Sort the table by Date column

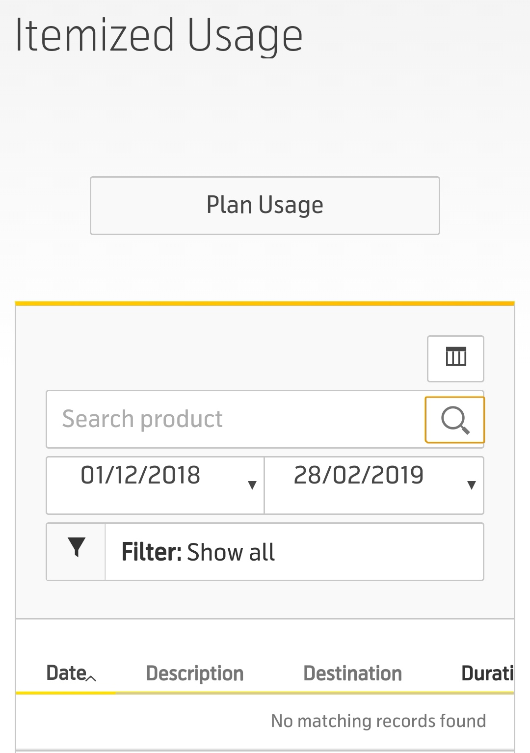point(66,673)
